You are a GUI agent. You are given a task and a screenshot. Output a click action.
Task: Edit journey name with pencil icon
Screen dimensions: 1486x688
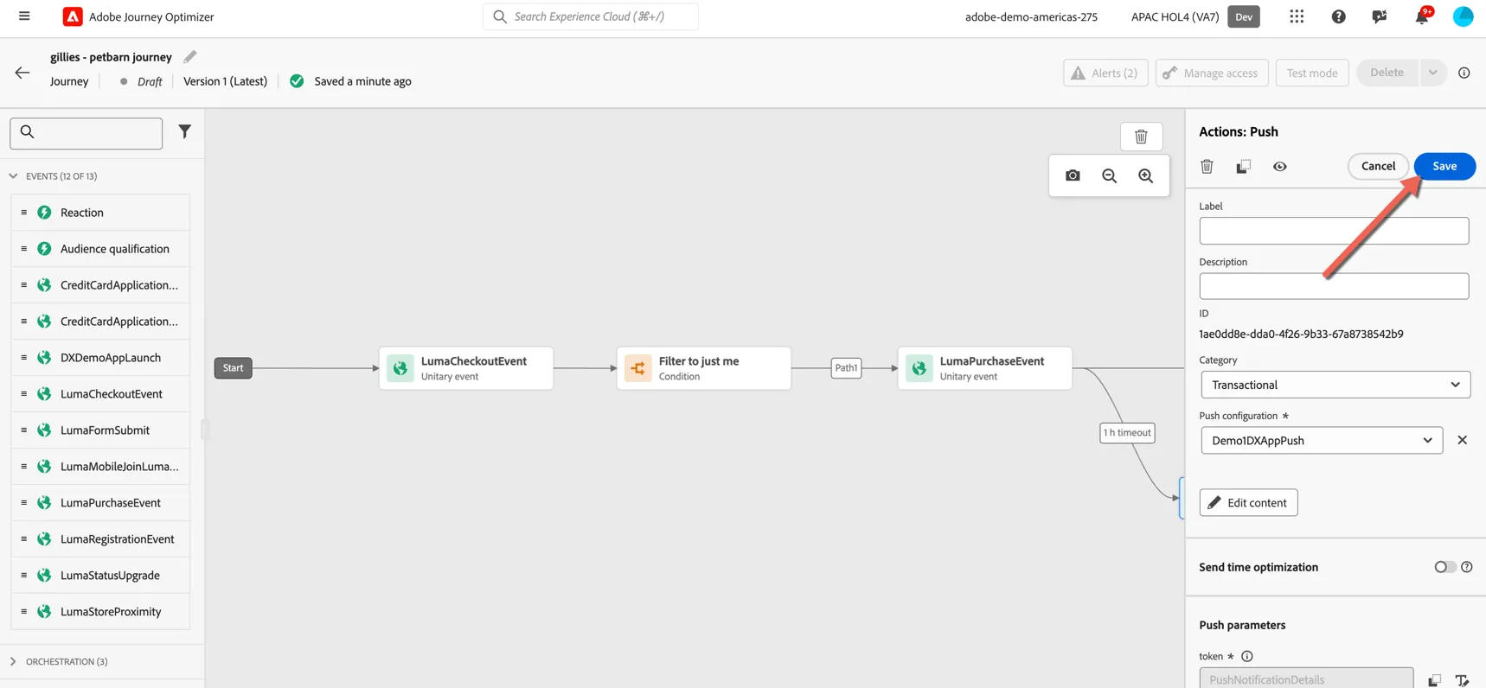(x=190, y=57)
